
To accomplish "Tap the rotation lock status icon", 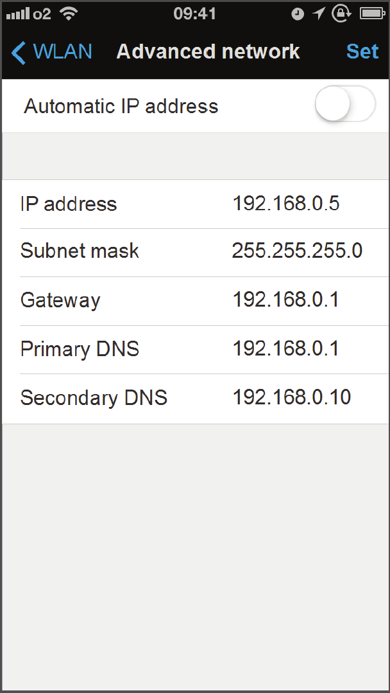I will point(341,14).
